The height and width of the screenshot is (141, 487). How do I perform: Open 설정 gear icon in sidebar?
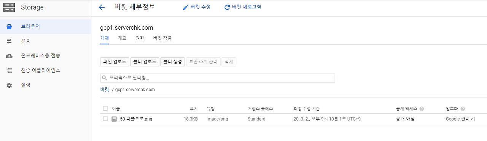[10, 85]
